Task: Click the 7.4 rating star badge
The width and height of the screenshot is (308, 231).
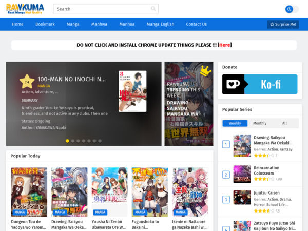Action: tap(27, 82)
